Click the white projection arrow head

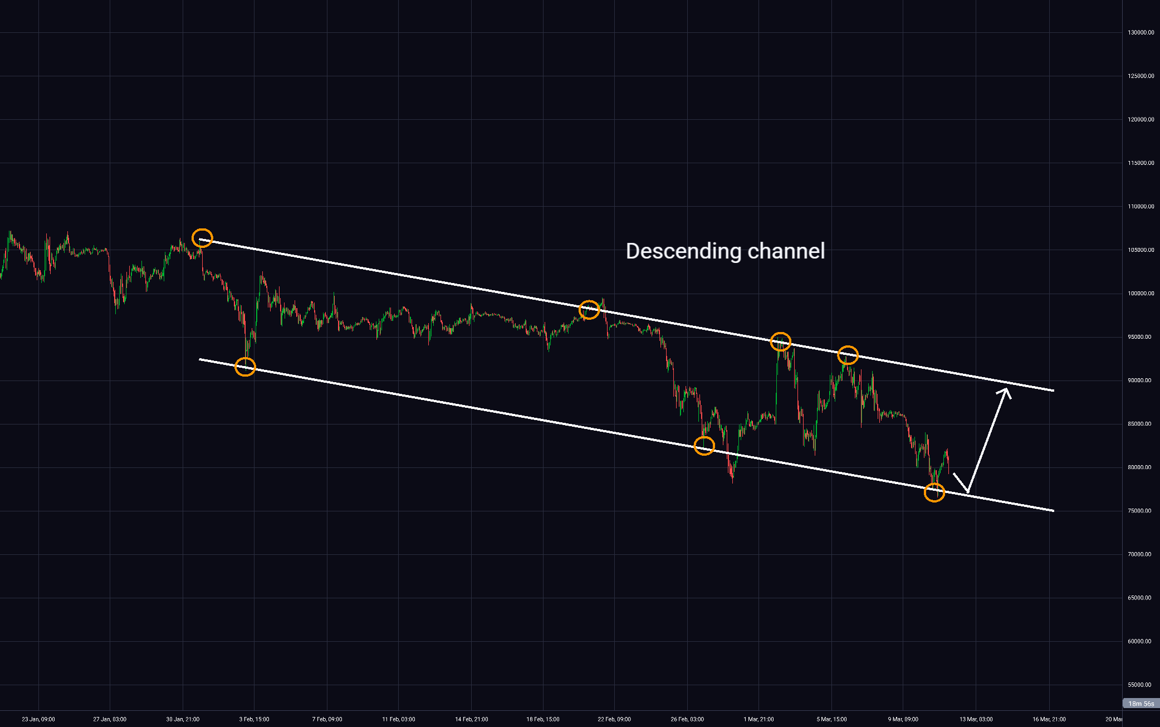1006,390
